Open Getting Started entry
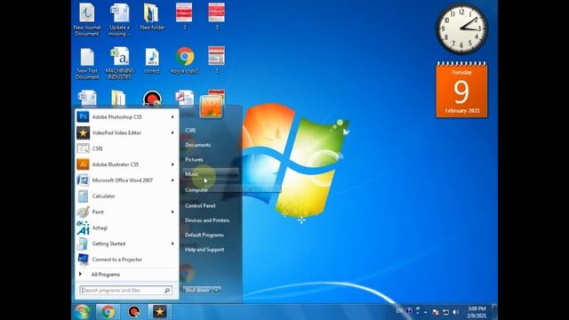Screen dimensions: 569x320 coord(125,244)
